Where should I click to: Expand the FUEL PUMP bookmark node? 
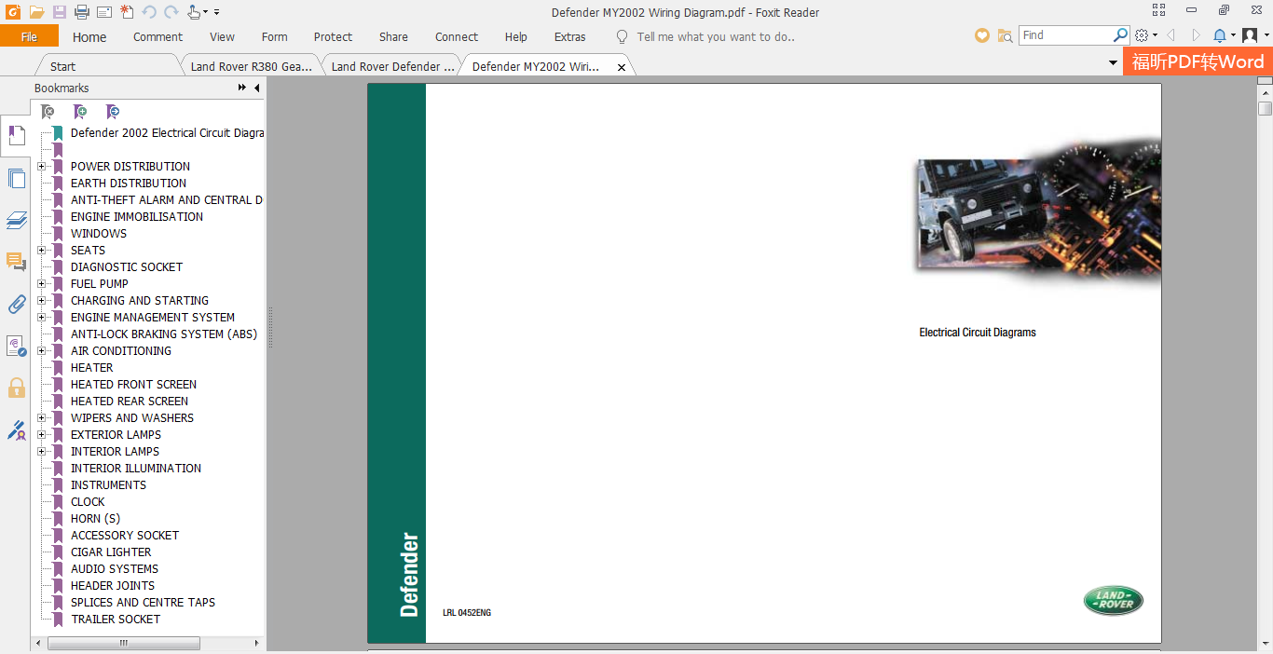[x=41, y=284]
